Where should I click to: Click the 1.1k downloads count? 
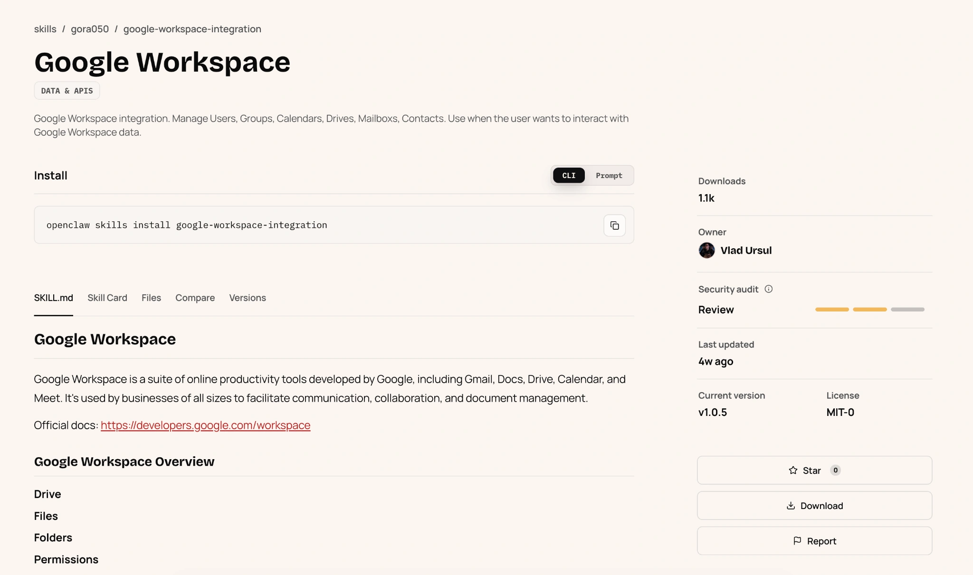click(706, 198)
